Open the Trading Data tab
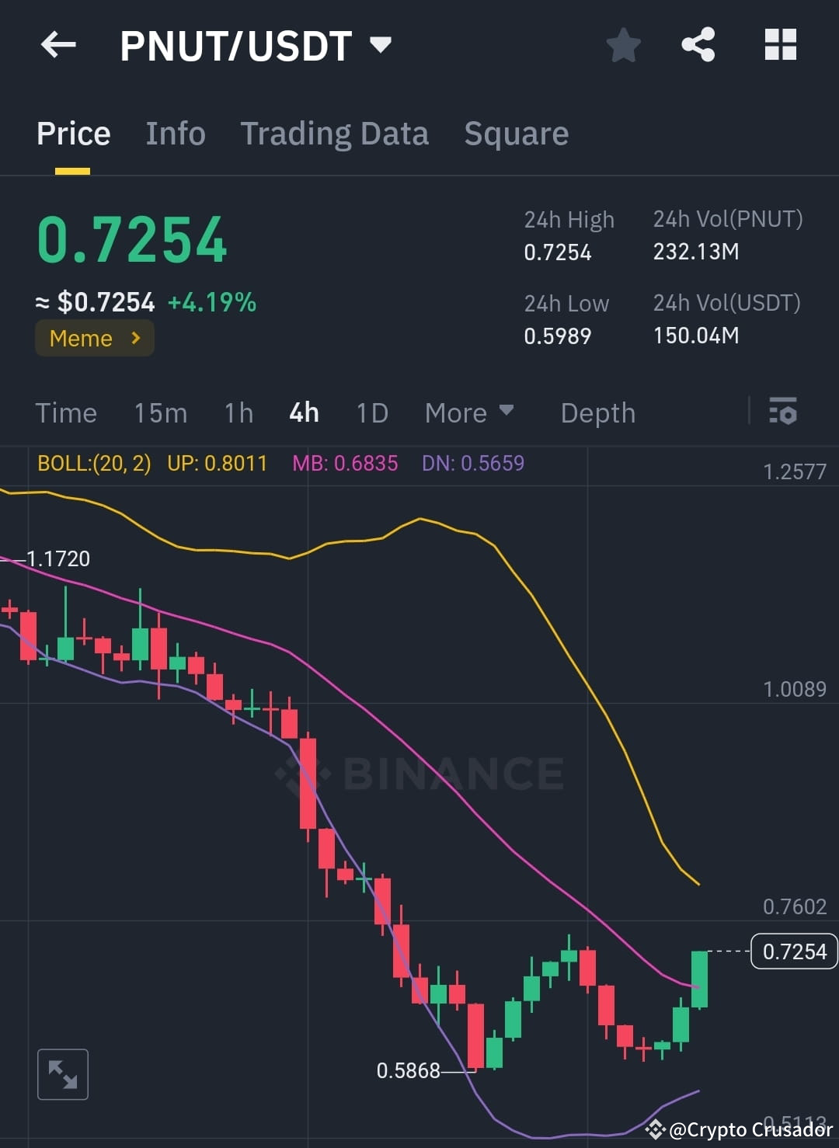This screenshot has height=1148, width=839. click(335, 133)
